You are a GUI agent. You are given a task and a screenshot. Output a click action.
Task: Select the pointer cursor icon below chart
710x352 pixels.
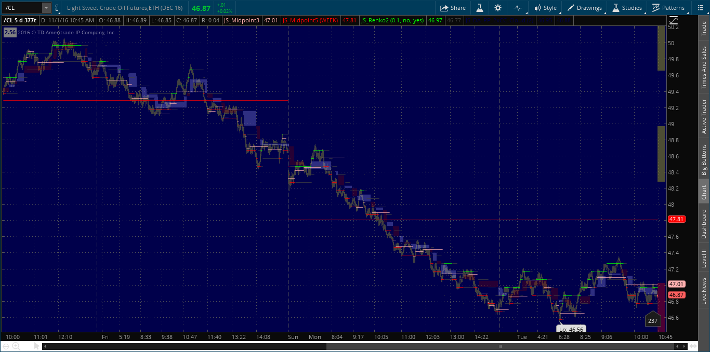pos(37,346)
